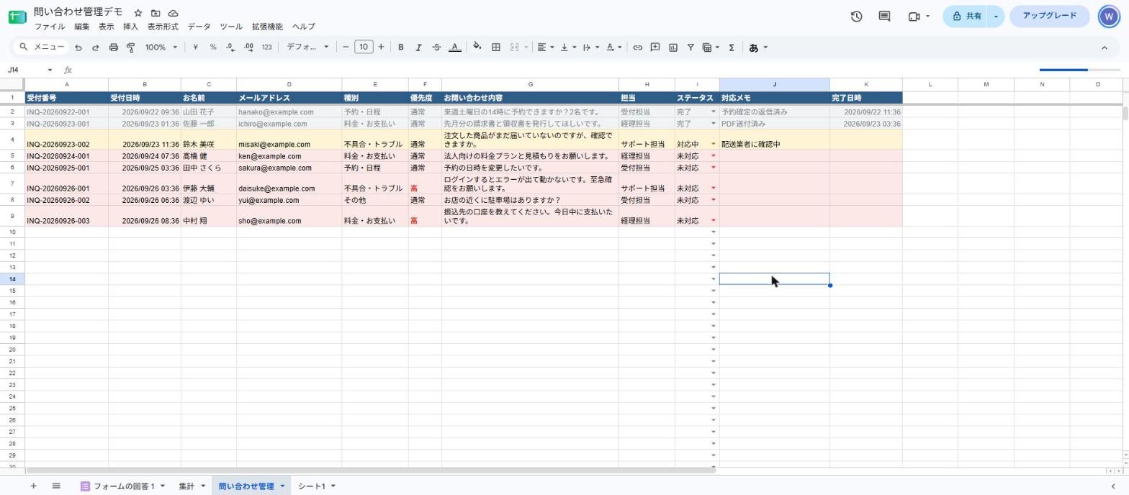Collapse the toolbar with the chevron
Viewport: 1129px width, 495px height.
1104,47
